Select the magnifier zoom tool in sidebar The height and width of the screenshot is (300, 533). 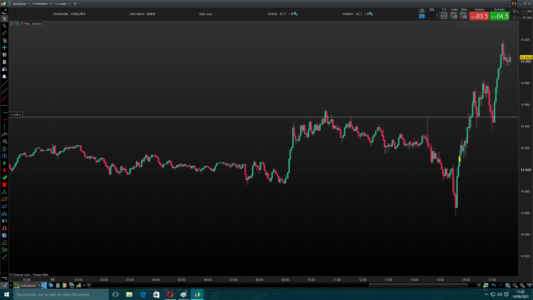(4, 26)
